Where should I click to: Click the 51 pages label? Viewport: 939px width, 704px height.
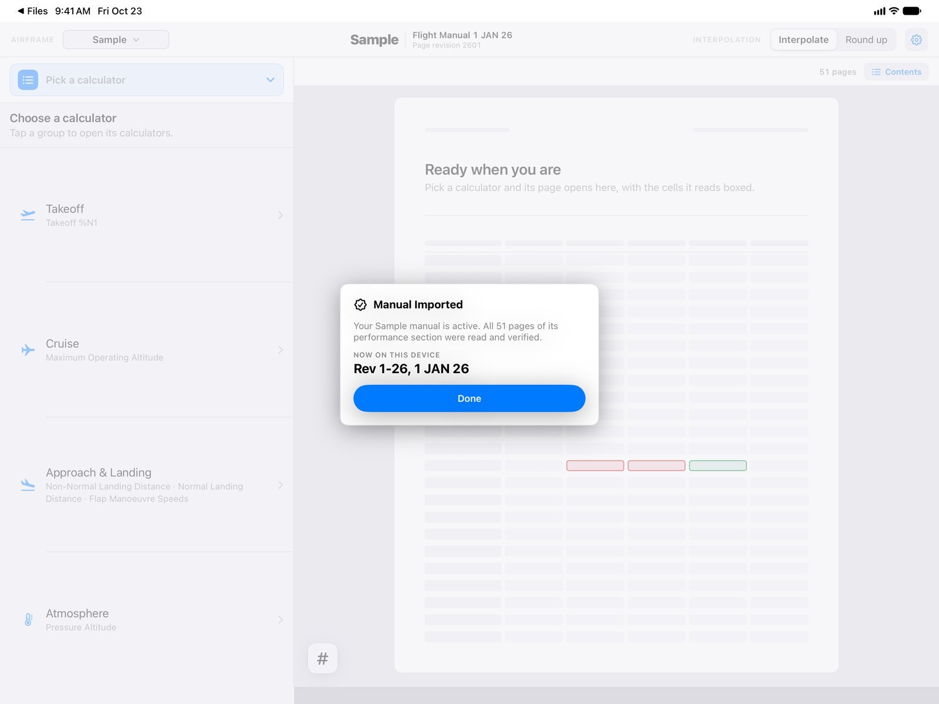tap(837, 72)
